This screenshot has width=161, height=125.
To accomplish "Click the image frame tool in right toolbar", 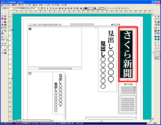I will [x=156, y=31].
